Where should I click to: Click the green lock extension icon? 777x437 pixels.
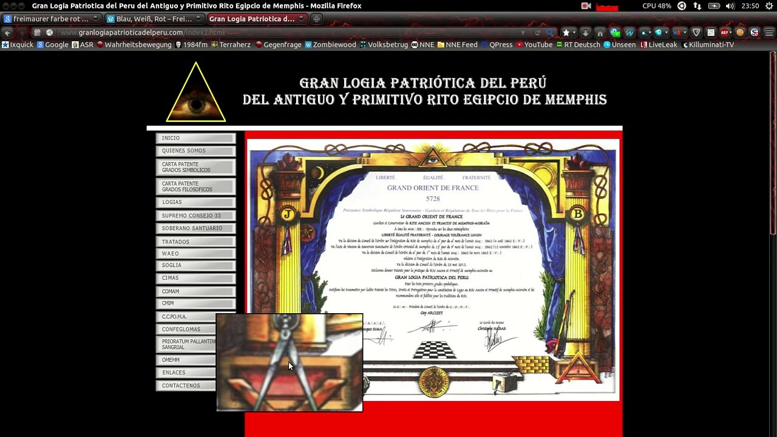(614, 33)
